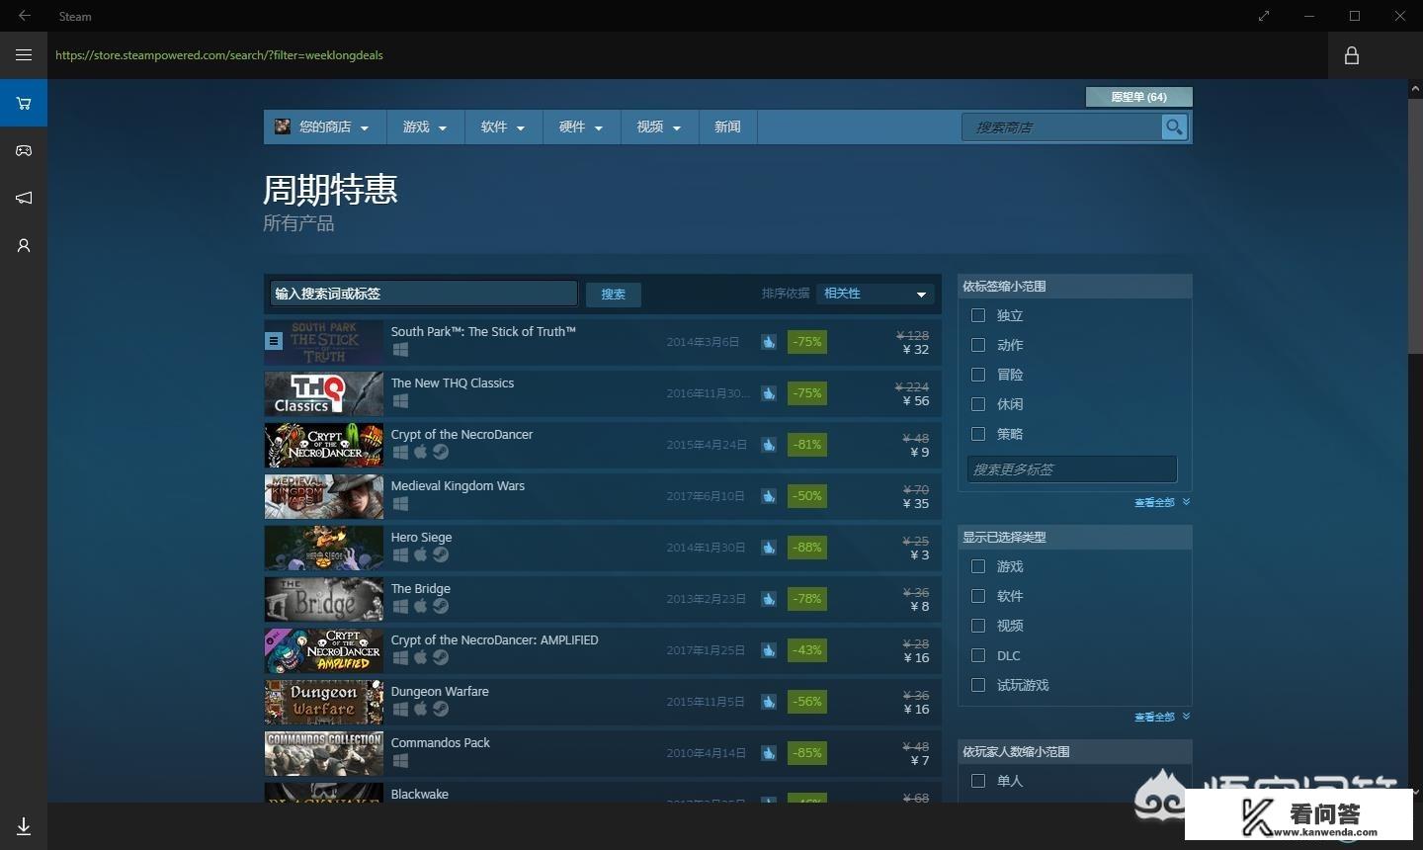Open the user profile sidebar icon
The width and height of the screenshot is (1423, 850).
point(24,245)
